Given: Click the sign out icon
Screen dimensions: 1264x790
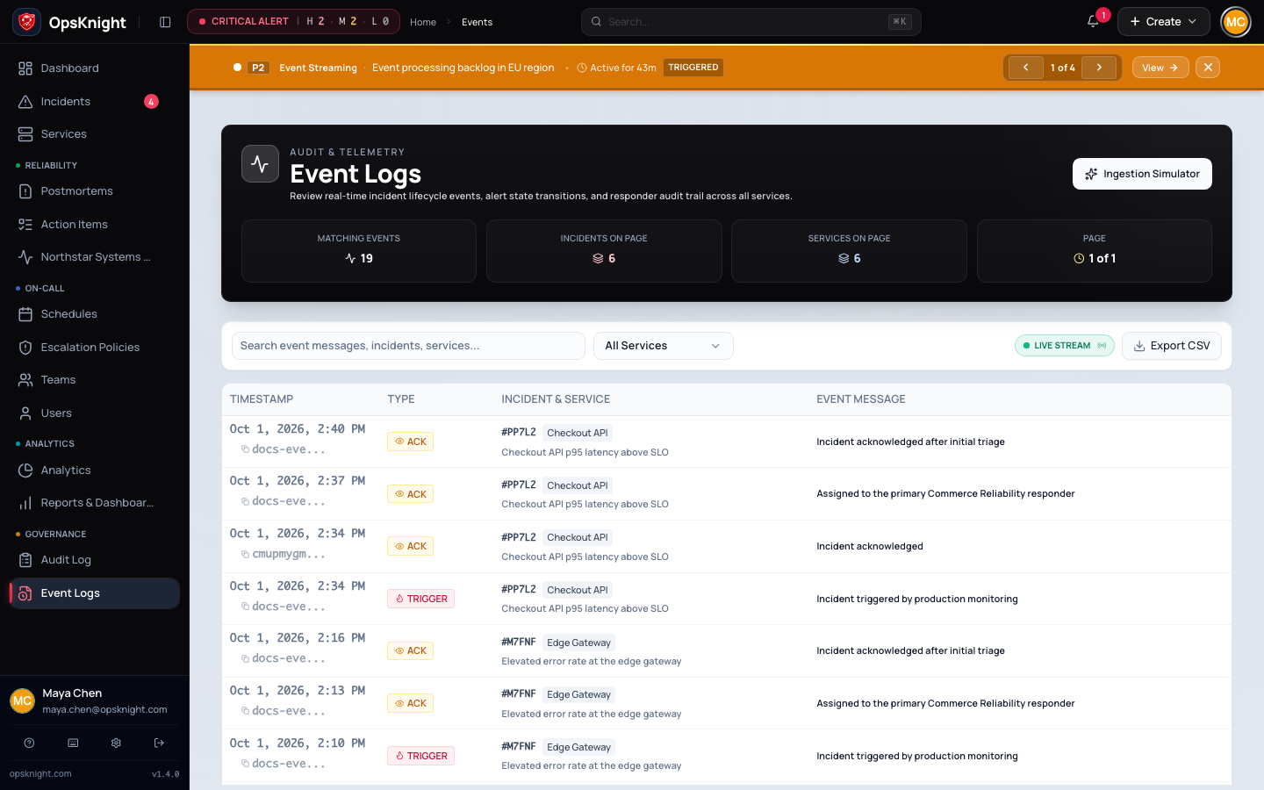Looking at the screenshot, I should pos(159,743).
